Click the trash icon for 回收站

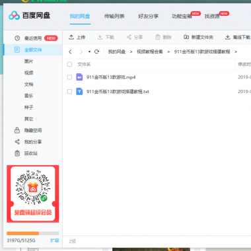click(x=17, y=153)
